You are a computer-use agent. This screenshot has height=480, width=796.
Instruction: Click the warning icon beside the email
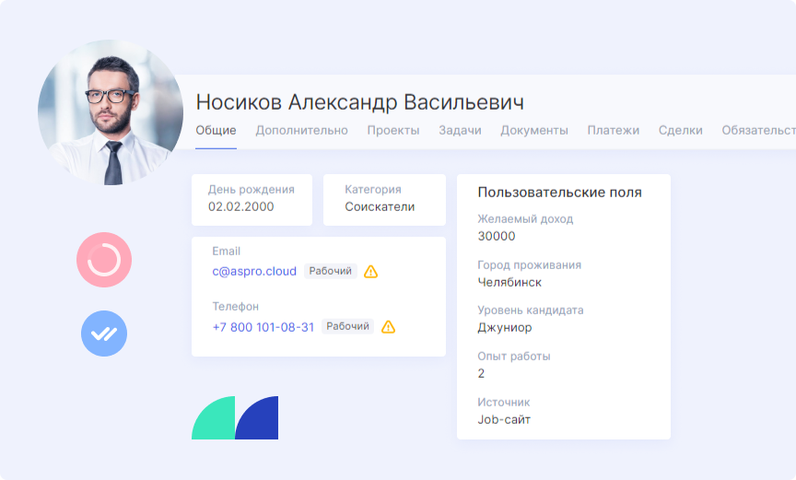370,272
